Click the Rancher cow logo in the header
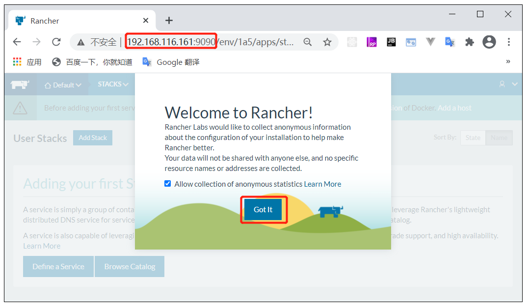 (x=20, y=84)
